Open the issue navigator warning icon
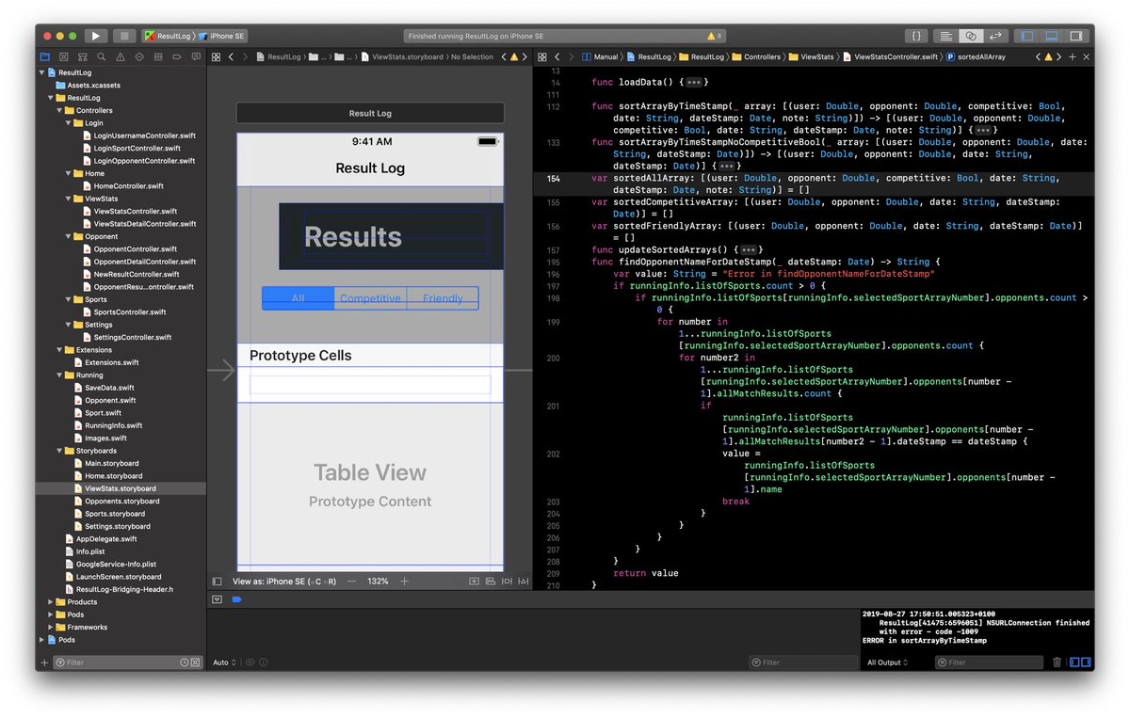Viewport: 1130px width, 718px height. 121,56
